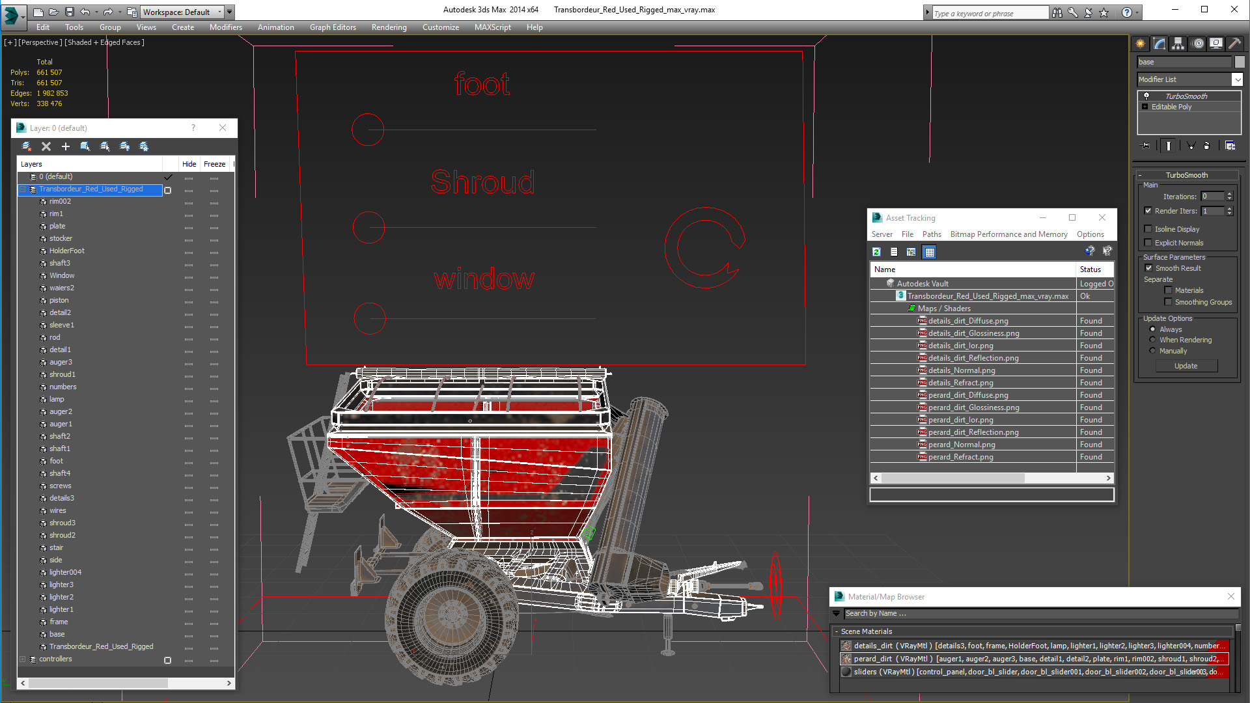
Task: Toggle TurboSmooth modifier lightbulb icon
Action: click(x=1146, y=96)
